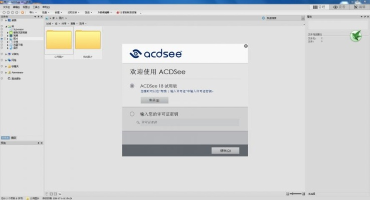Open the 幻灯放映 Slideshow dropdown
The height and width of the screenshot is (200, 370).
click(73, 12)
